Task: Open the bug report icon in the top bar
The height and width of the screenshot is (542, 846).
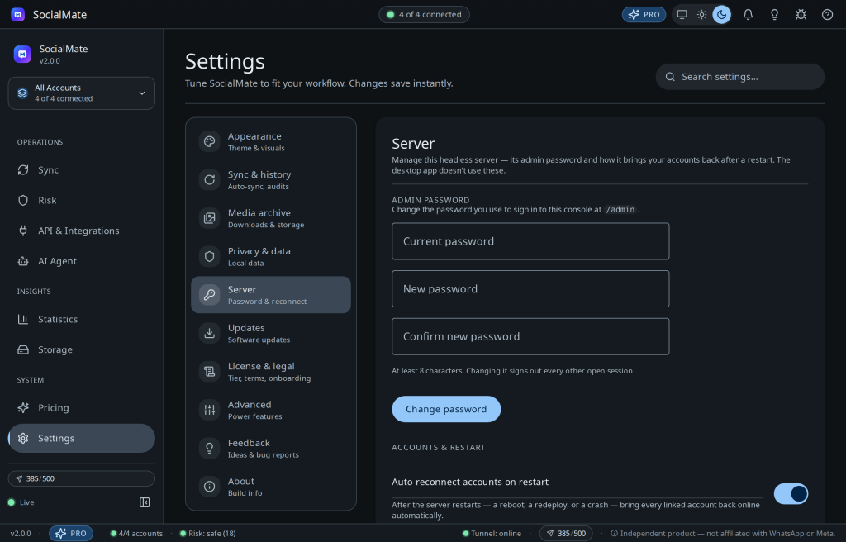Action: click(801, 15)
